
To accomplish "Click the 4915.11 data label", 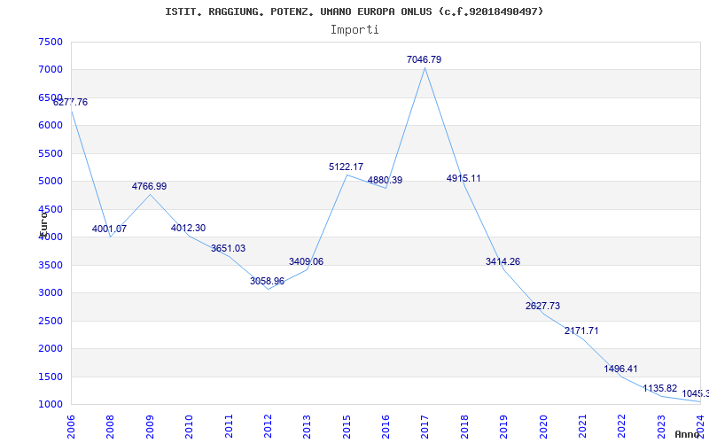I will [464, 179].
